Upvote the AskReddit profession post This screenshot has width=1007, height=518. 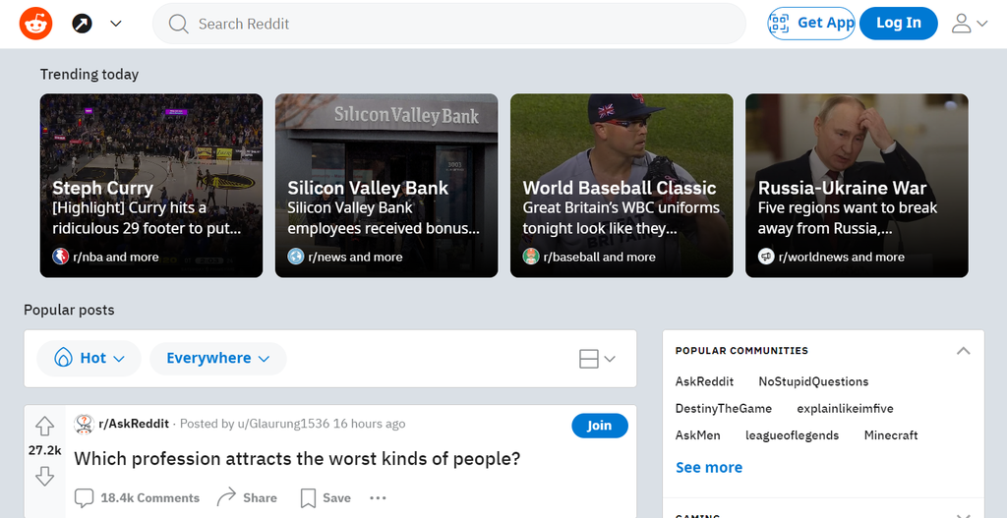(x=44, y=426)
